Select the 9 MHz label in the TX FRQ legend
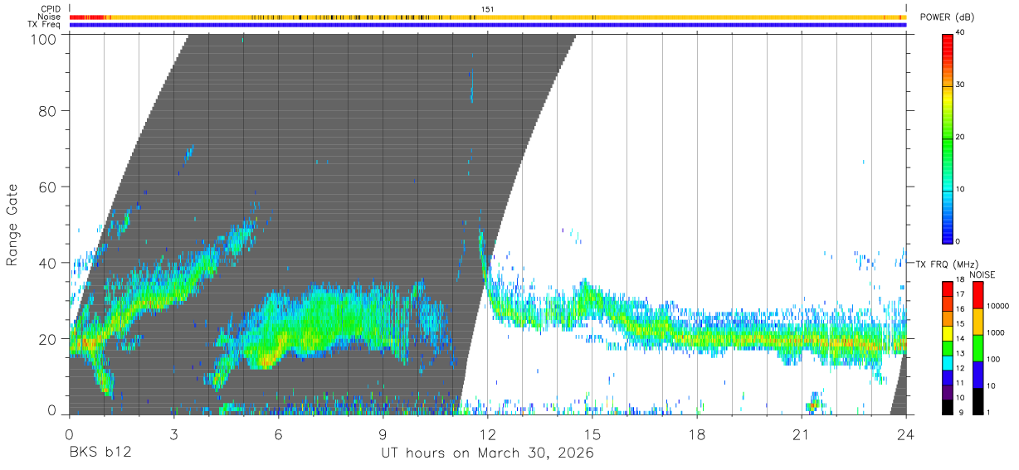Screen dimensions: 1019x470 pos(961,412)
